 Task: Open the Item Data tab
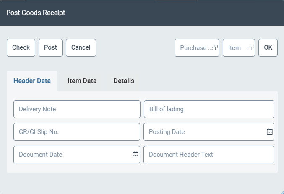[x=82, y=81]
